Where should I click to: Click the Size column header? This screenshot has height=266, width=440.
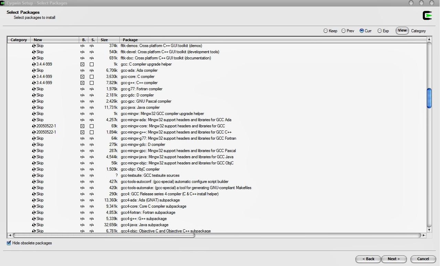pyautogui.click(x=108, y=40)
